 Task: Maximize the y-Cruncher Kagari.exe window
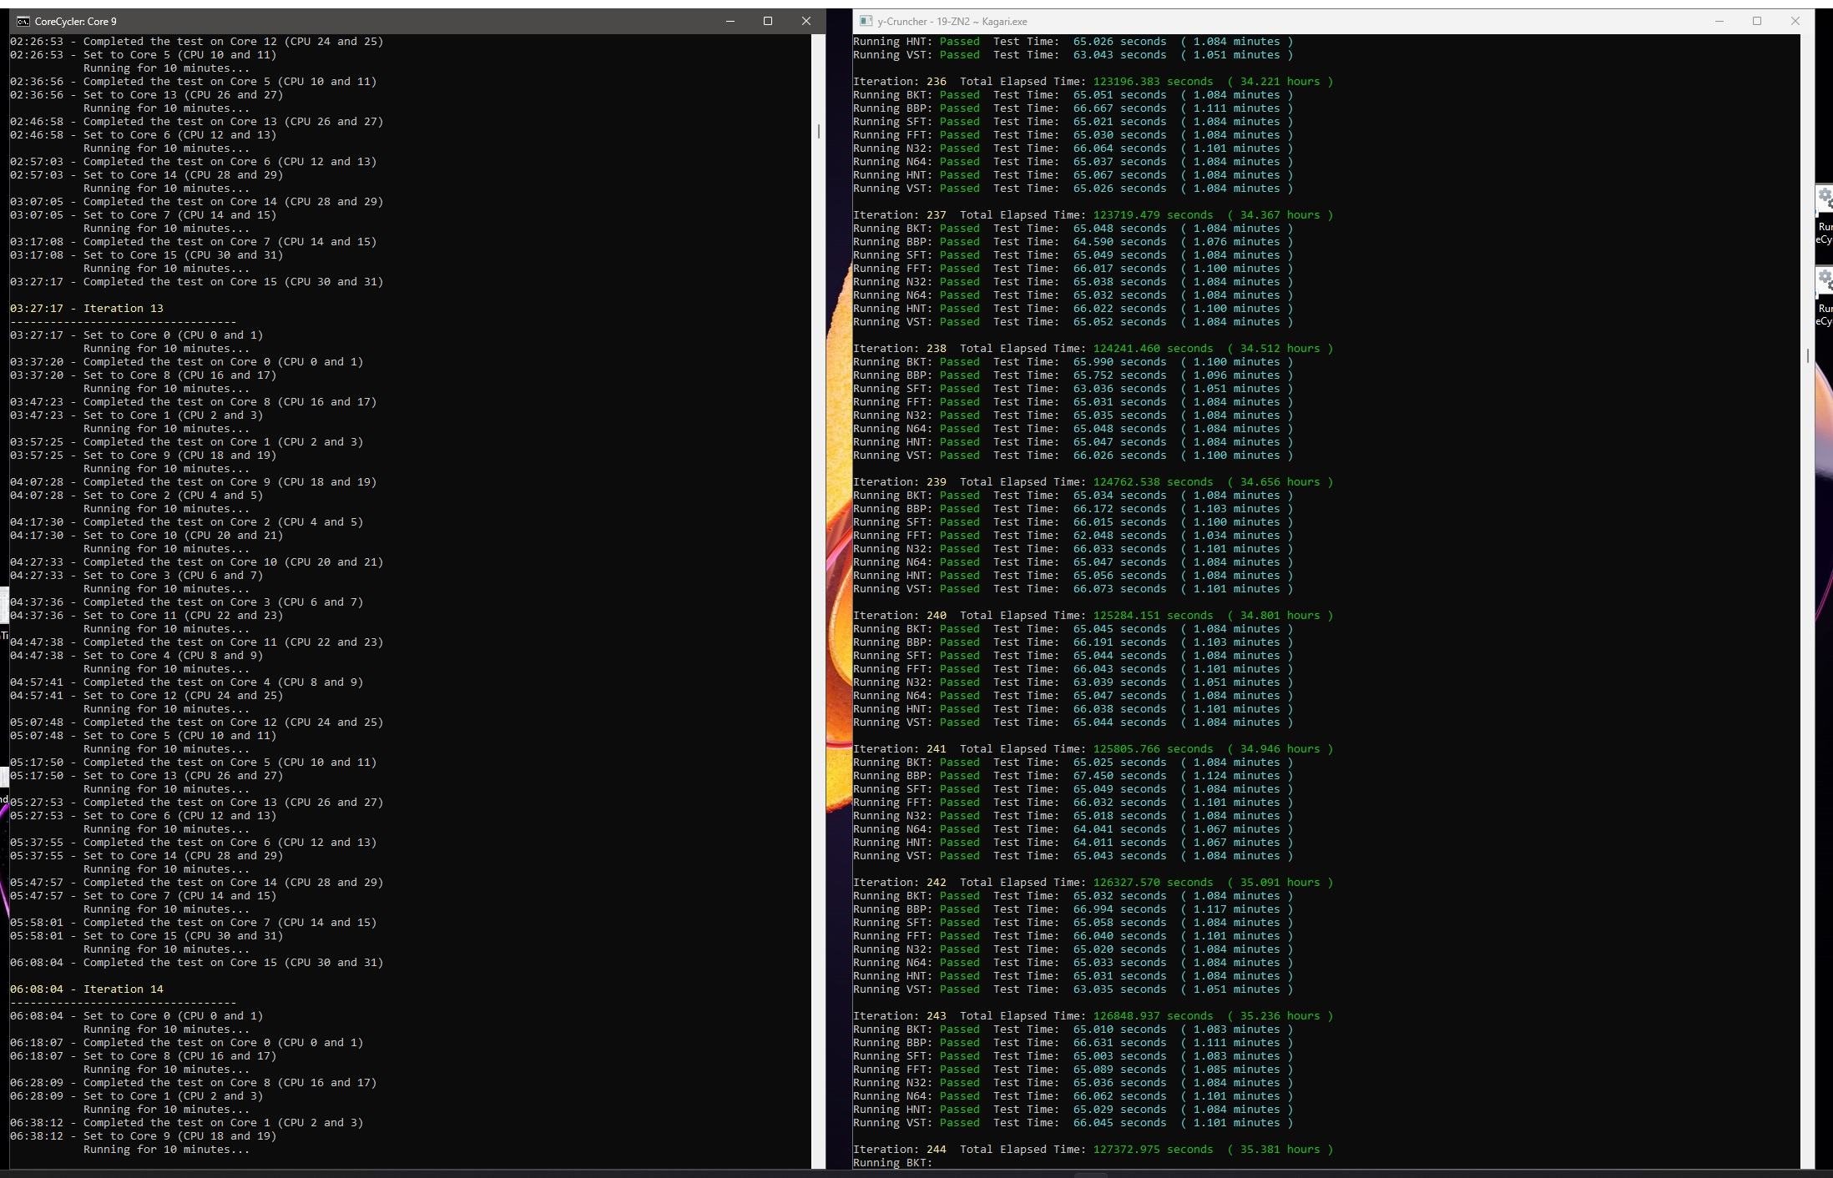pos(1757,22)
